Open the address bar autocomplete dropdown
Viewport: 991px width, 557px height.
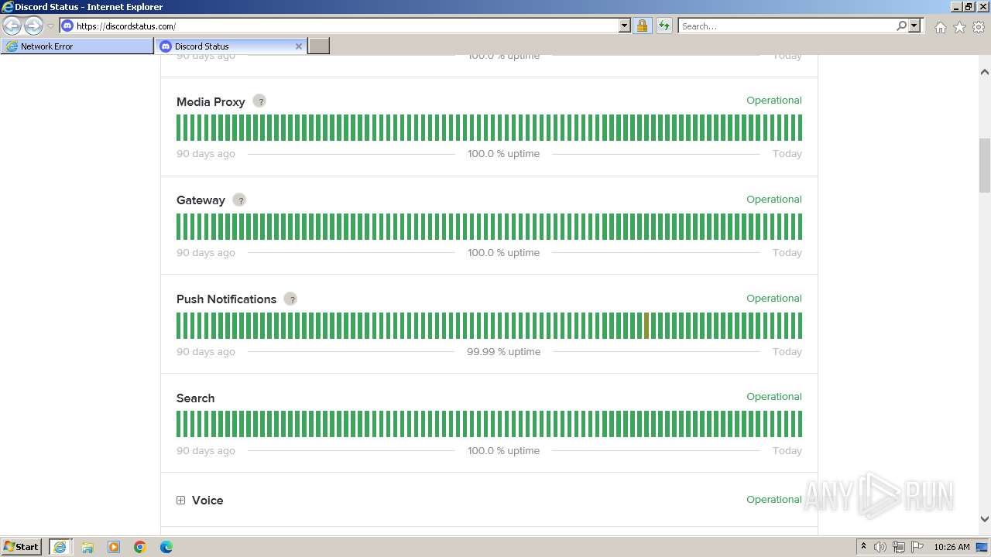(x=625, y=26)
